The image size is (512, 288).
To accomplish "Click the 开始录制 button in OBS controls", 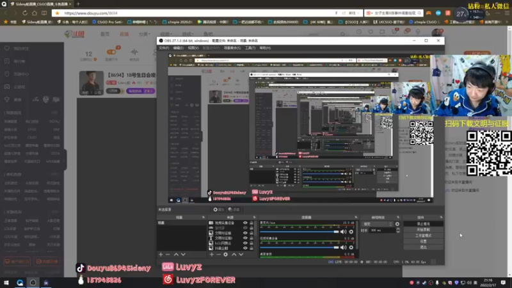I will (x=423, y=230).
